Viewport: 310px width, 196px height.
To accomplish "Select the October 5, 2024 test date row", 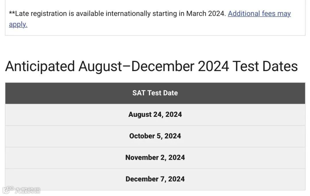I will pos(155,136).
